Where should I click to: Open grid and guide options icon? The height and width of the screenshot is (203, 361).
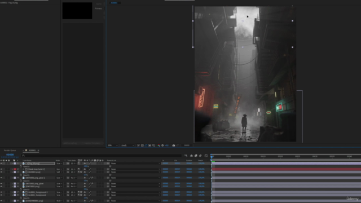click(x=153, y=145)
